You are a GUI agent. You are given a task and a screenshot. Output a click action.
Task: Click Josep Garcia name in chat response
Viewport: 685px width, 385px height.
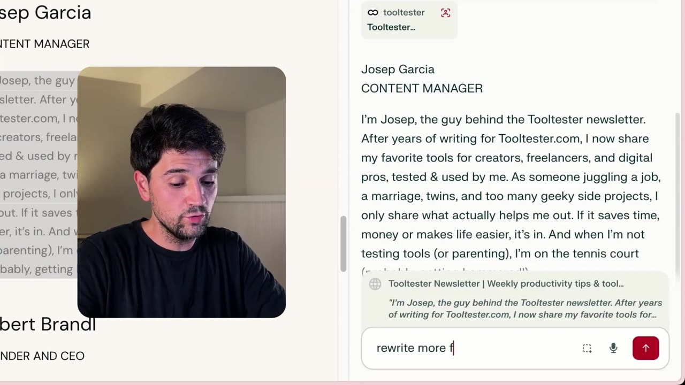click(398, 69)
